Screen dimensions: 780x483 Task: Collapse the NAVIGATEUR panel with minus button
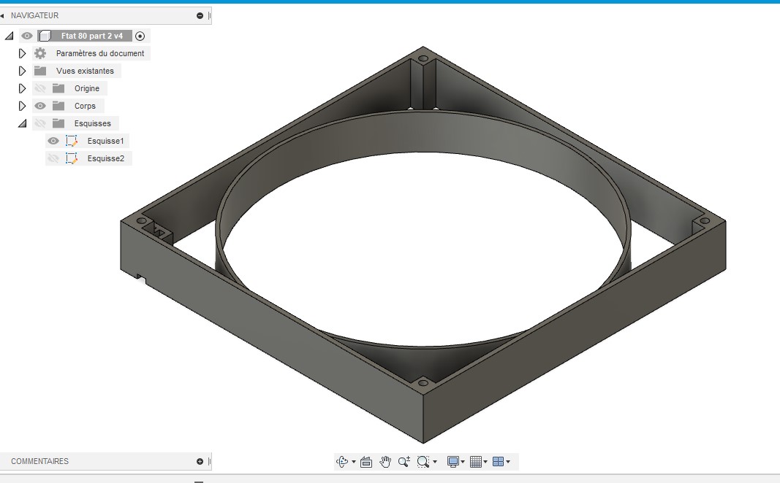[x=200, y=16]
